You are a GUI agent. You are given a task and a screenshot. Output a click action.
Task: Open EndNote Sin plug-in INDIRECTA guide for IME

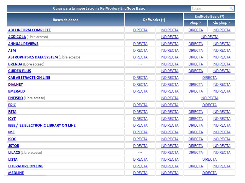click(x=222, y=132)
